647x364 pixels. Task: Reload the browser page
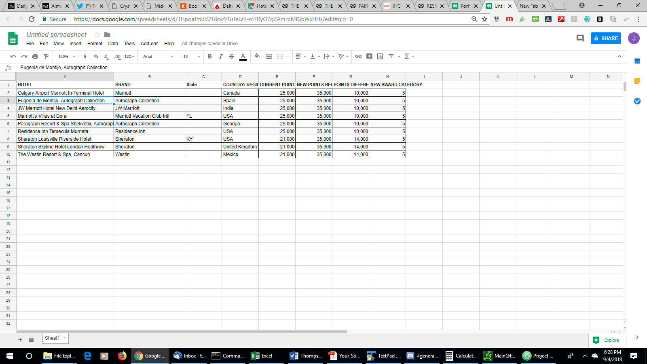(x=32, y=19)
